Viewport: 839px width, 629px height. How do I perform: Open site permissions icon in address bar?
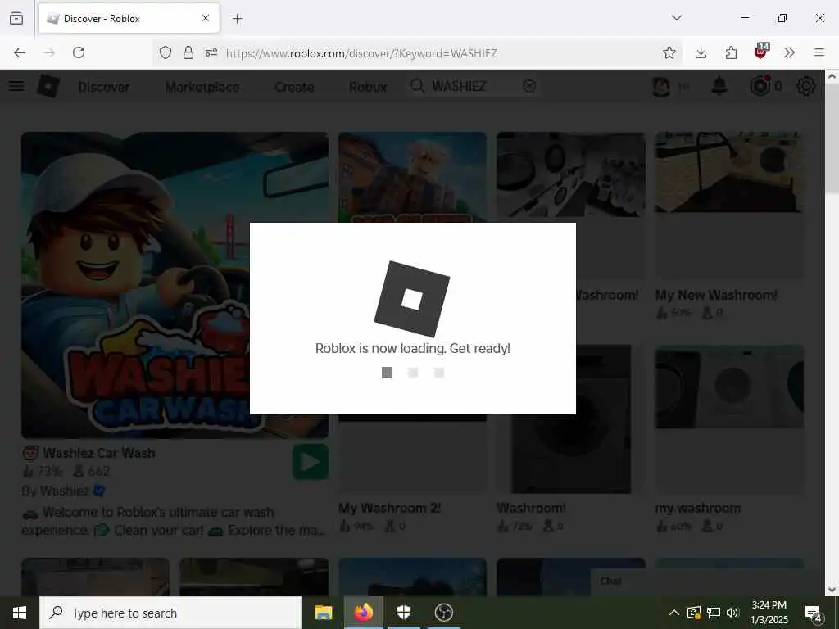click(x=211, y=52)
